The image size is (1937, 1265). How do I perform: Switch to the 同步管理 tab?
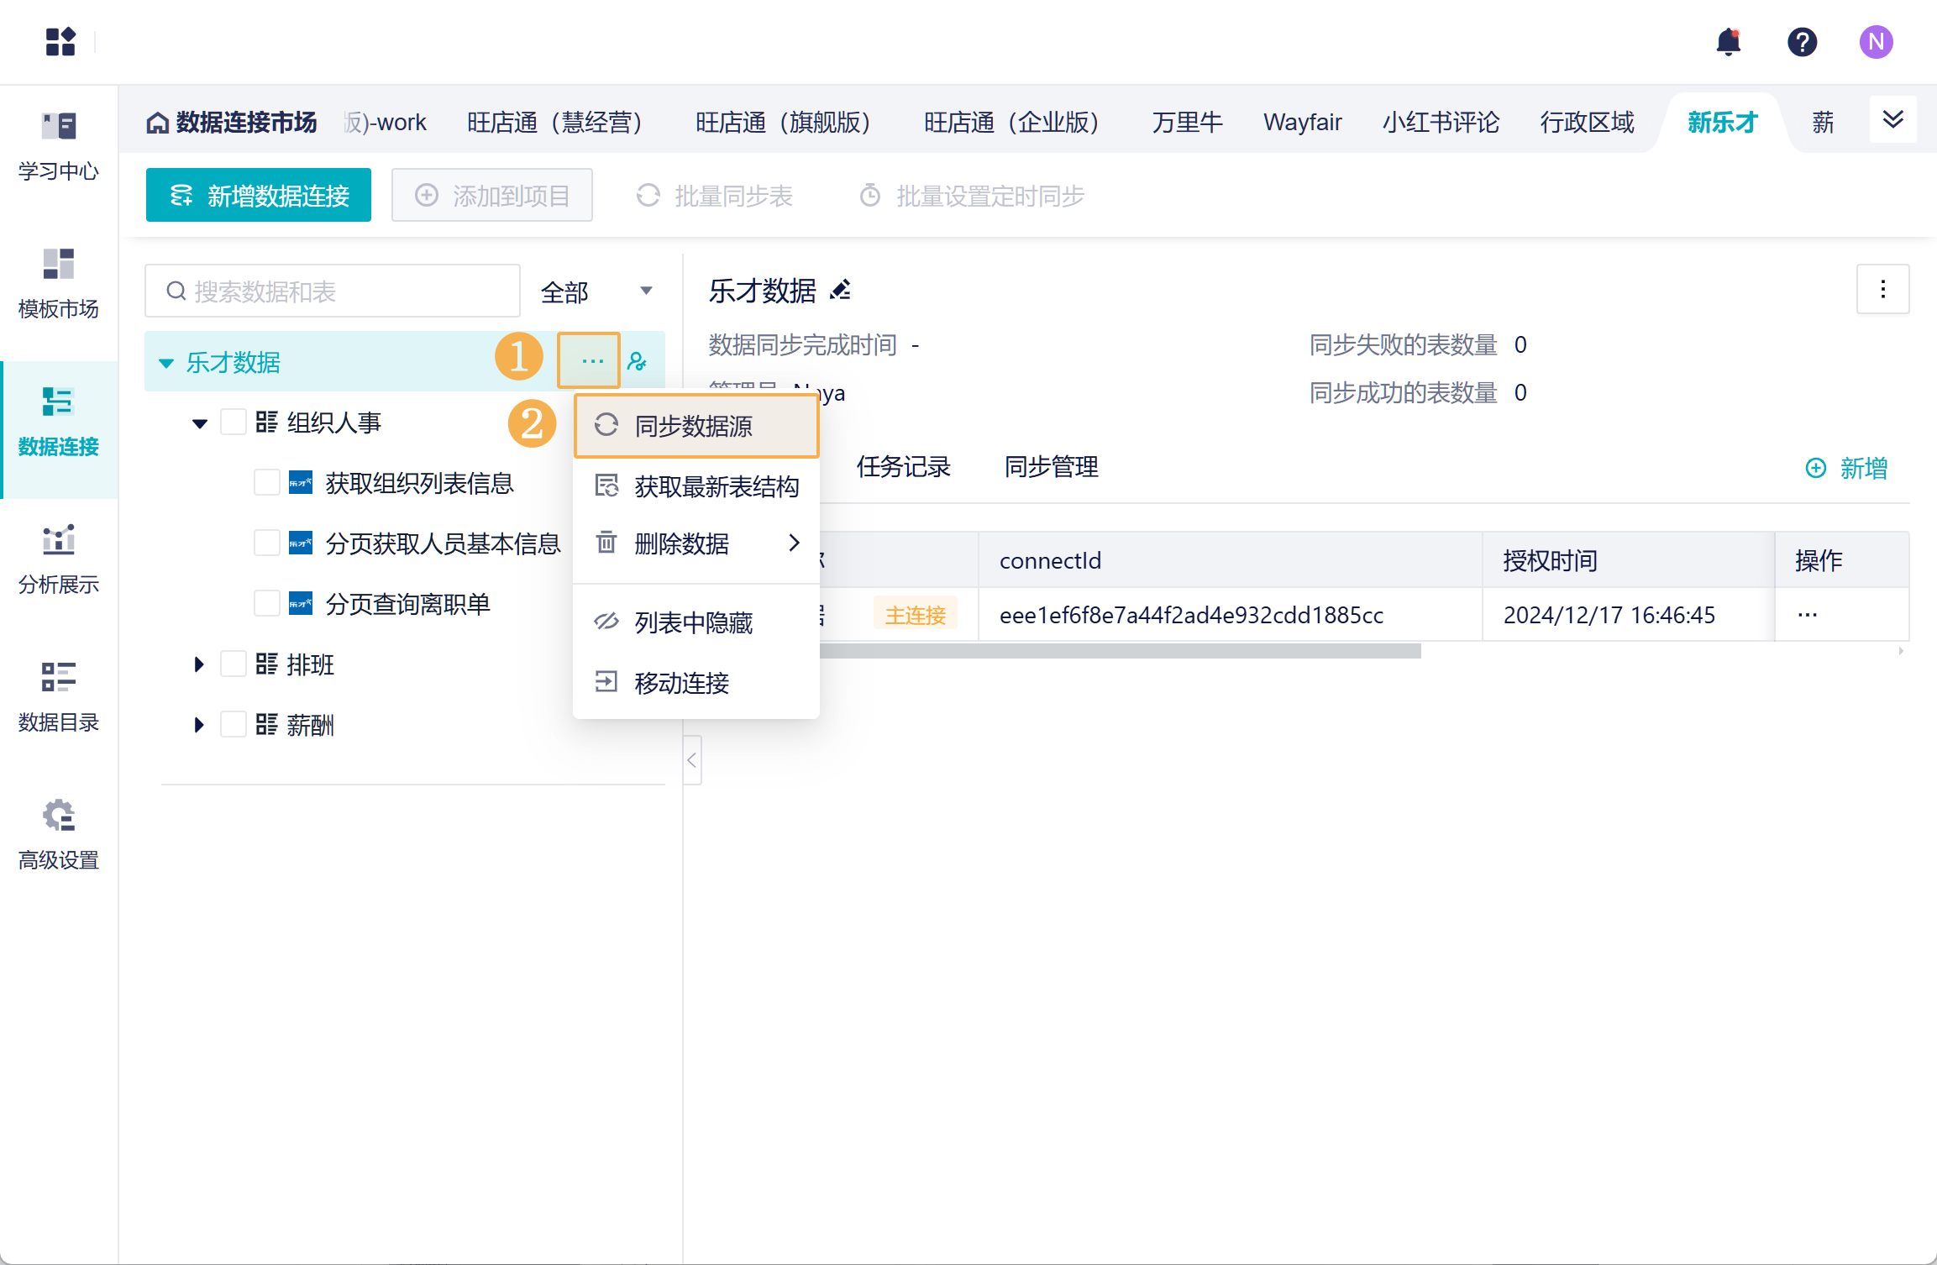point(1051,466)
